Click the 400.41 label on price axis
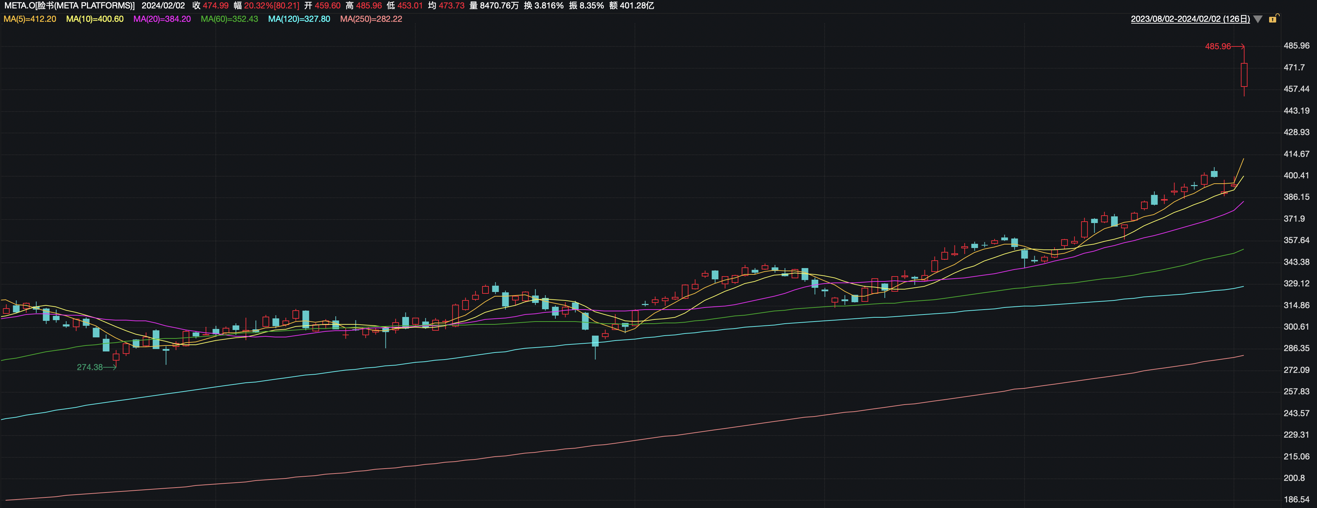This screenshot has height=508, width=1317. (x=1296, y=175)
